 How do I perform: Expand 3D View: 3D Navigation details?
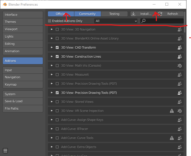tap(52, 29)
